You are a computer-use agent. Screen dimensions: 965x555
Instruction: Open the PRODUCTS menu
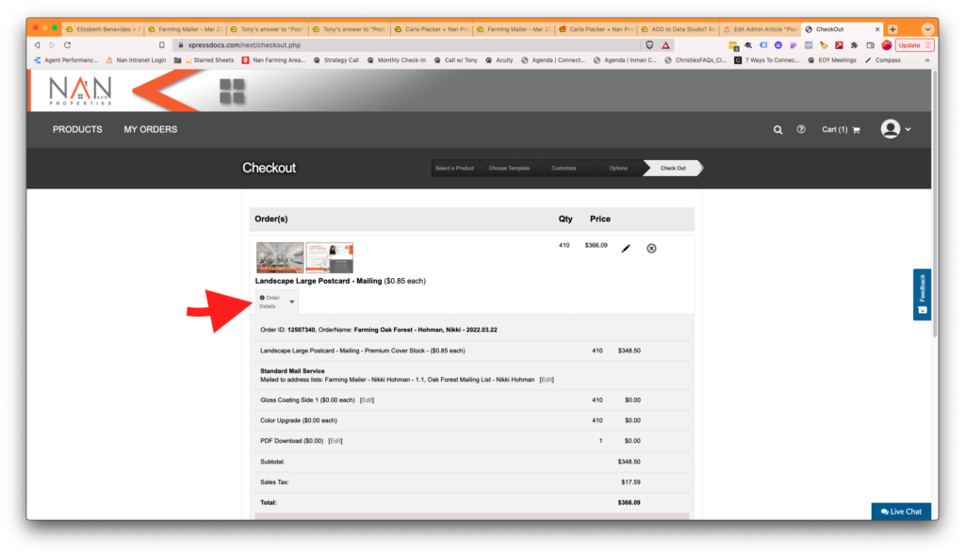click(x=77, y=130)
